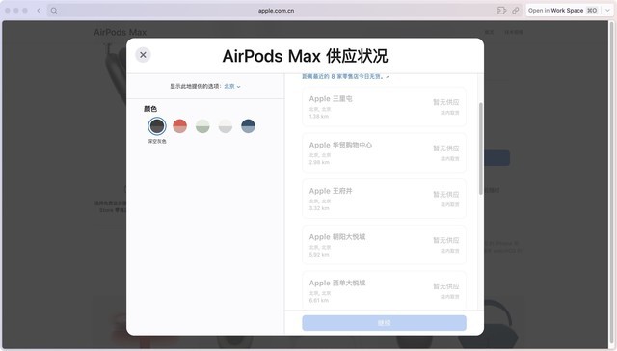Click the store list scrollbar in dialog
The height and width of the screenshot is (351, 617).
pyautogui.click(x=480, y=148)
